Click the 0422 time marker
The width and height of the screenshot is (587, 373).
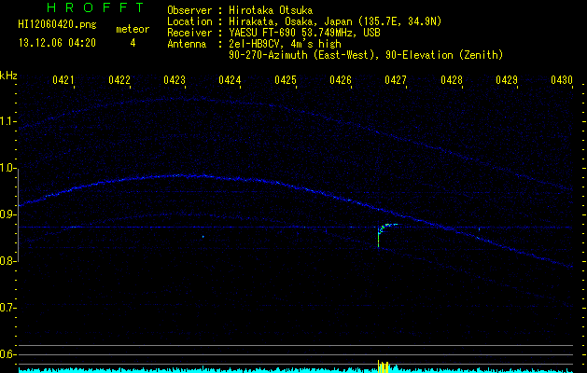pos(119,80)
